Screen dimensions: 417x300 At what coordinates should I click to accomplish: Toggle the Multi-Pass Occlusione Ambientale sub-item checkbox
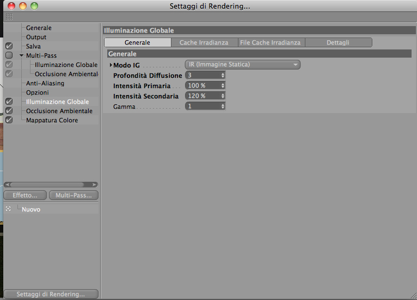click(x=9, y=74)
